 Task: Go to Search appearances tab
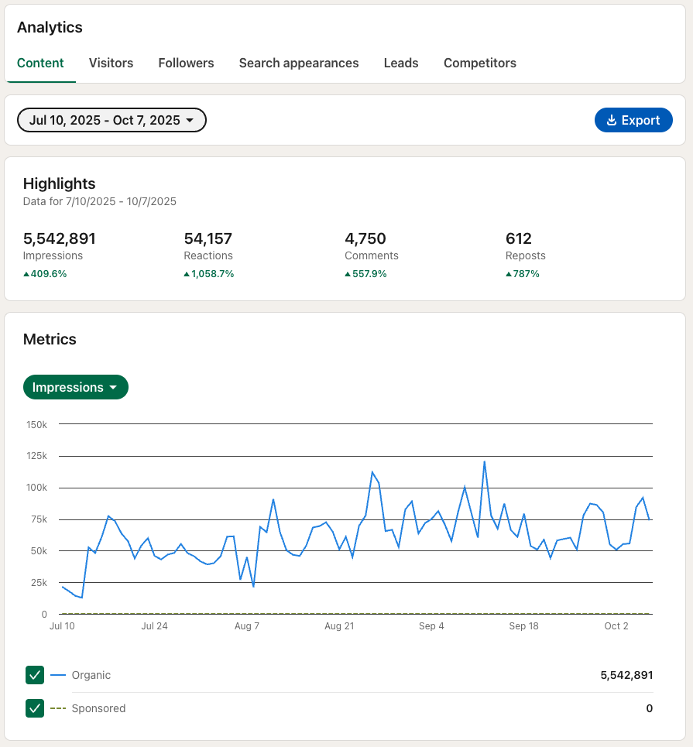(298, 63)
